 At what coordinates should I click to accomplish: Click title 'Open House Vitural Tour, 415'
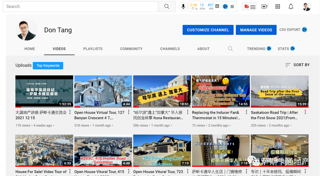point(99,172)
